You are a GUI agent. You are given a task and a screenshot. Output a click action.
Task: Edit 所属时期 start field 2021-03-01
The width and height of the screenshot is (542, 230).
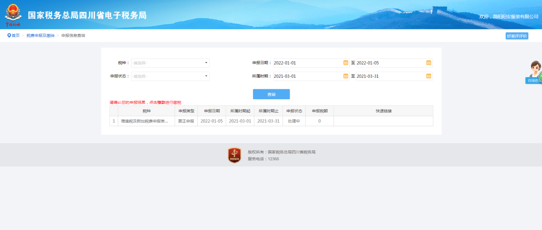coord(307,76)
